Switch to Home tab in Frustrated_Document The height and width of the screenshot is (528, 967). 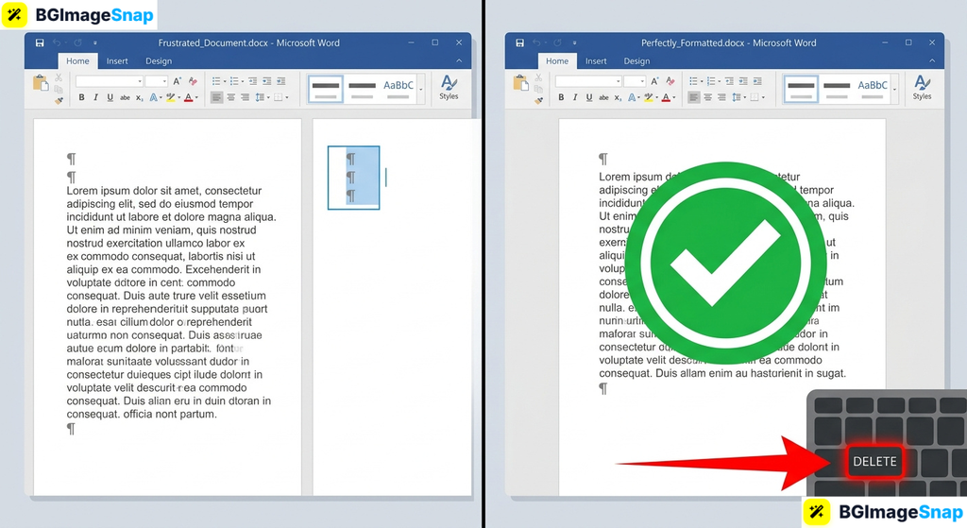point(77,61)
